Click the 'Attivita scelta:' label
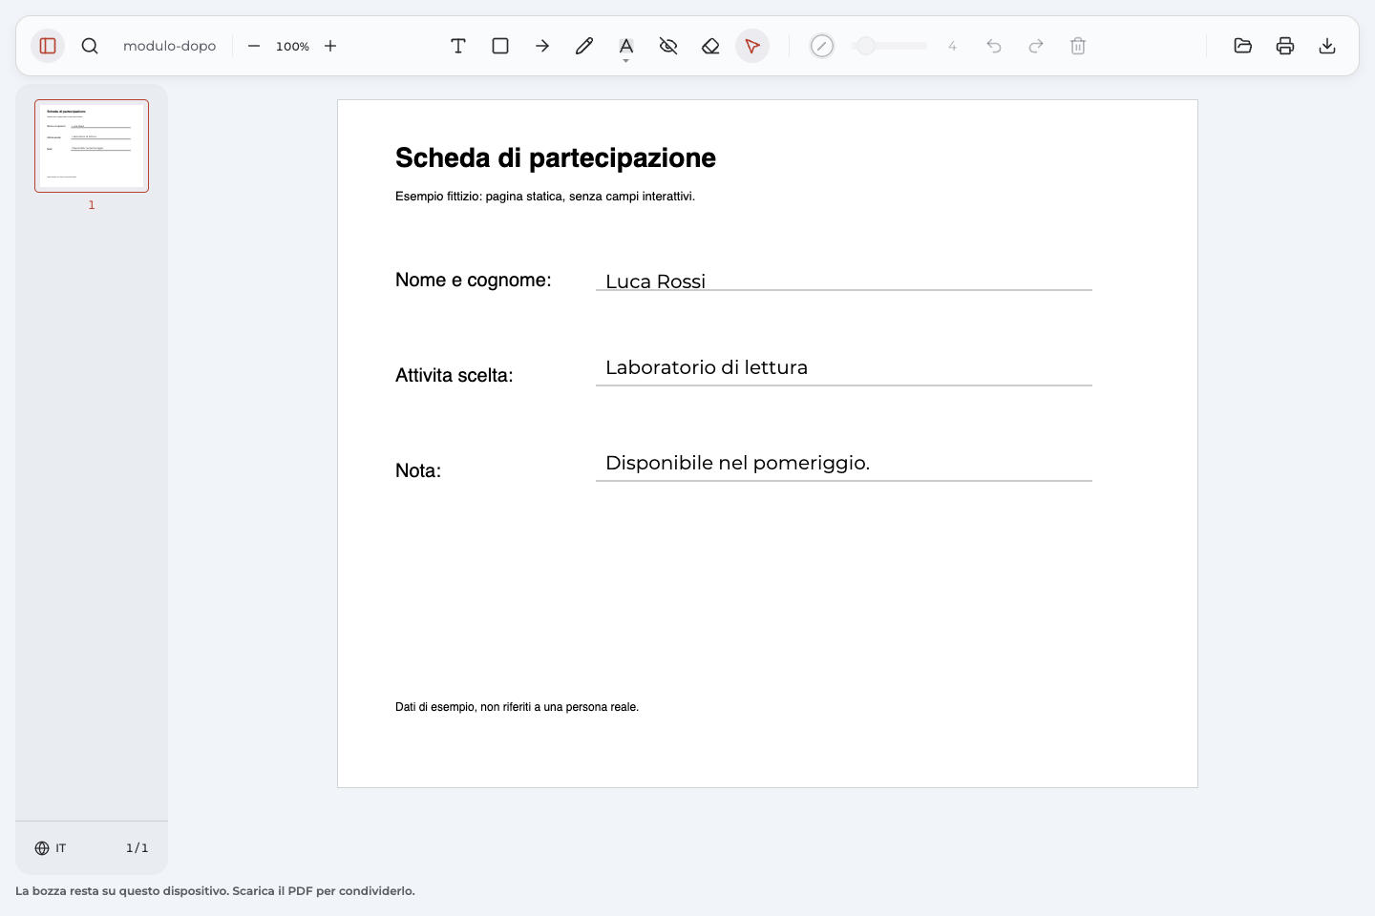The image size is (1375, 916). 455,375
